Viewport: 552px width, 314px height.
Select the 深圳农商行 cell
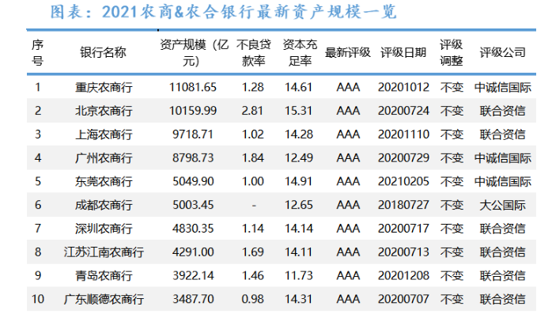(104, 229)
